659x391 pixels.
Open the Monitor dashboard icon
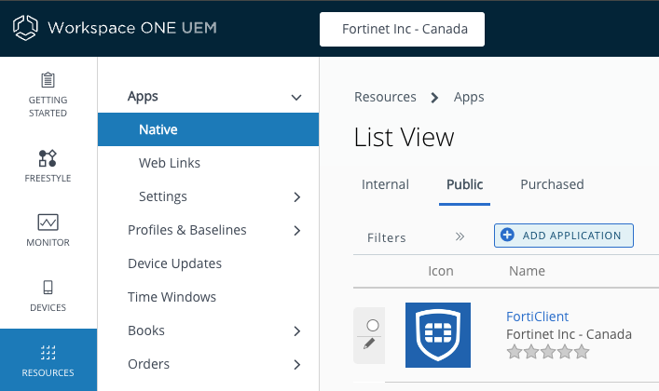point(48,222)
